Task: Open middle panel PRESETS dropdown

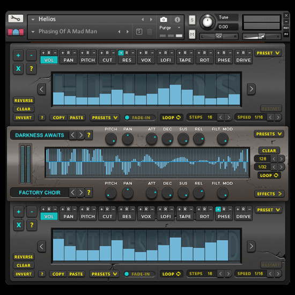Action: tap(269, 134)
